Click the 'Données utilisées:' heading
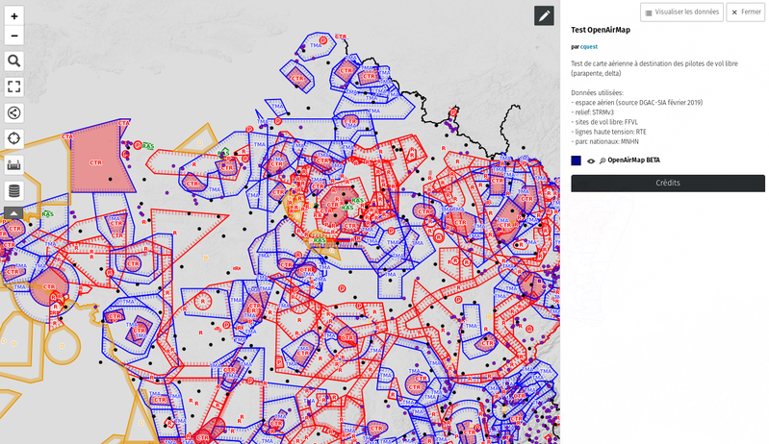769x444 pixels. (597, 93)
